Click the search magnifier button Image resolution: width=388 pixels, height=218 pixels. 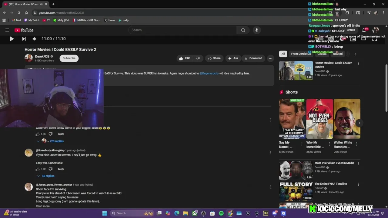coord(243,30)
